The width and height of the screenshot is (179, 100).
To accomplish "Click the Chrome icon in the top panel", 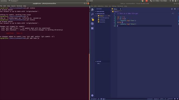I will click(142, 1).
